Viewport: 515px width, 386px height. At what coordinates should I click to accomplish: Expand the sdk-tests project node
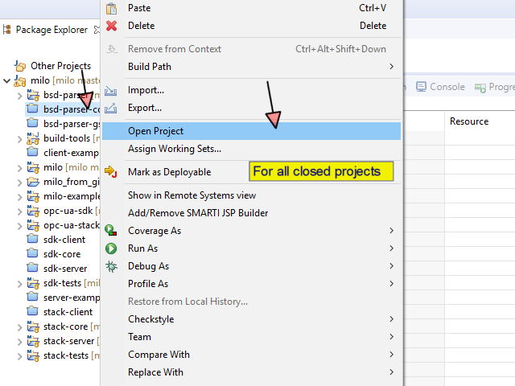point(19,284)
